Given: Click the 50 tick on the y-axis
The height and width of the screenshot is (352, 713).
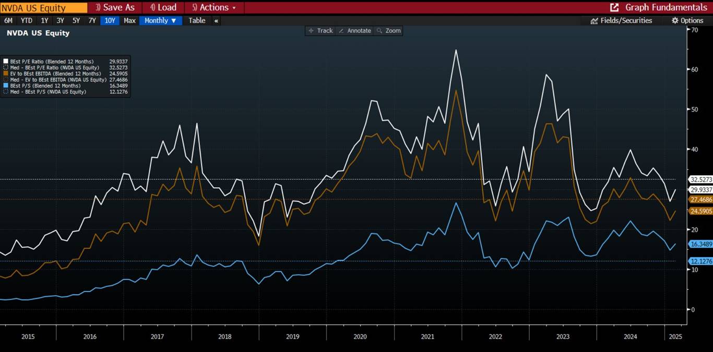Looking at the screenshot, I should (x=694, y=110).
